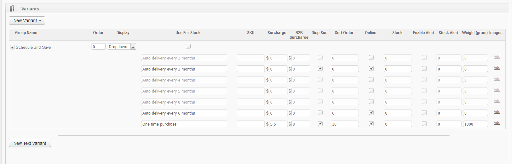512x164 pixels.
Task: Enable Online for Auto delivery every 2 months
Action: (372, 58)
